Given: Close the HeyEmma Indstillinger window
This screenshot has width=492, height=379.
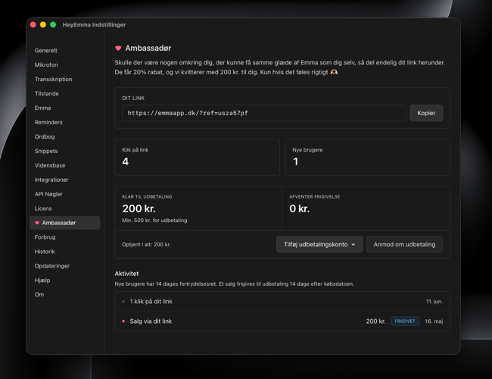Looking at the screenshot, I should coord(33,24).
